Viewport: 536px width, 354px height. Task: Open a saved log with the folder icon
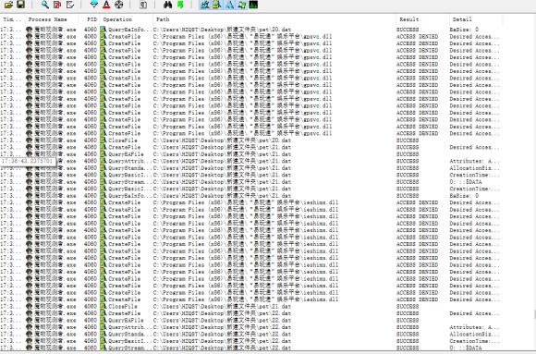click(x=8, y=5)
